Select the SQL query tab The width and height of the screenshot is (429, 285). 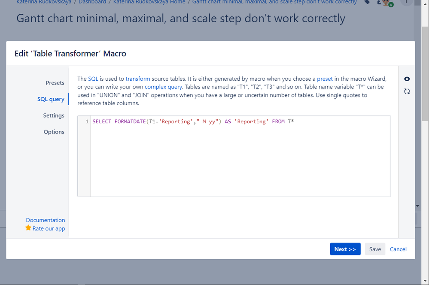point(51,99)
